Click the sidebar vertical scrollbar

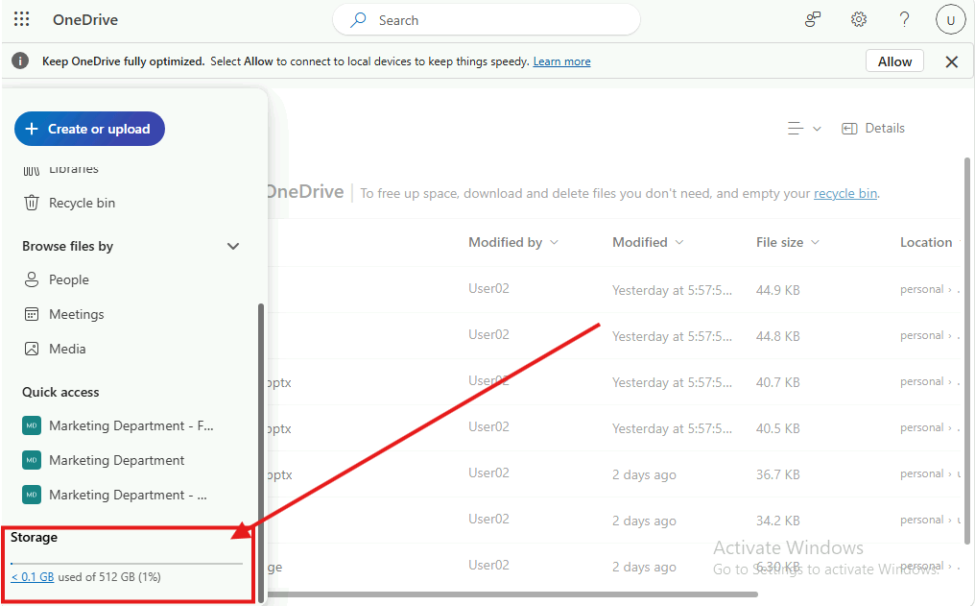[x=261, y=453]
